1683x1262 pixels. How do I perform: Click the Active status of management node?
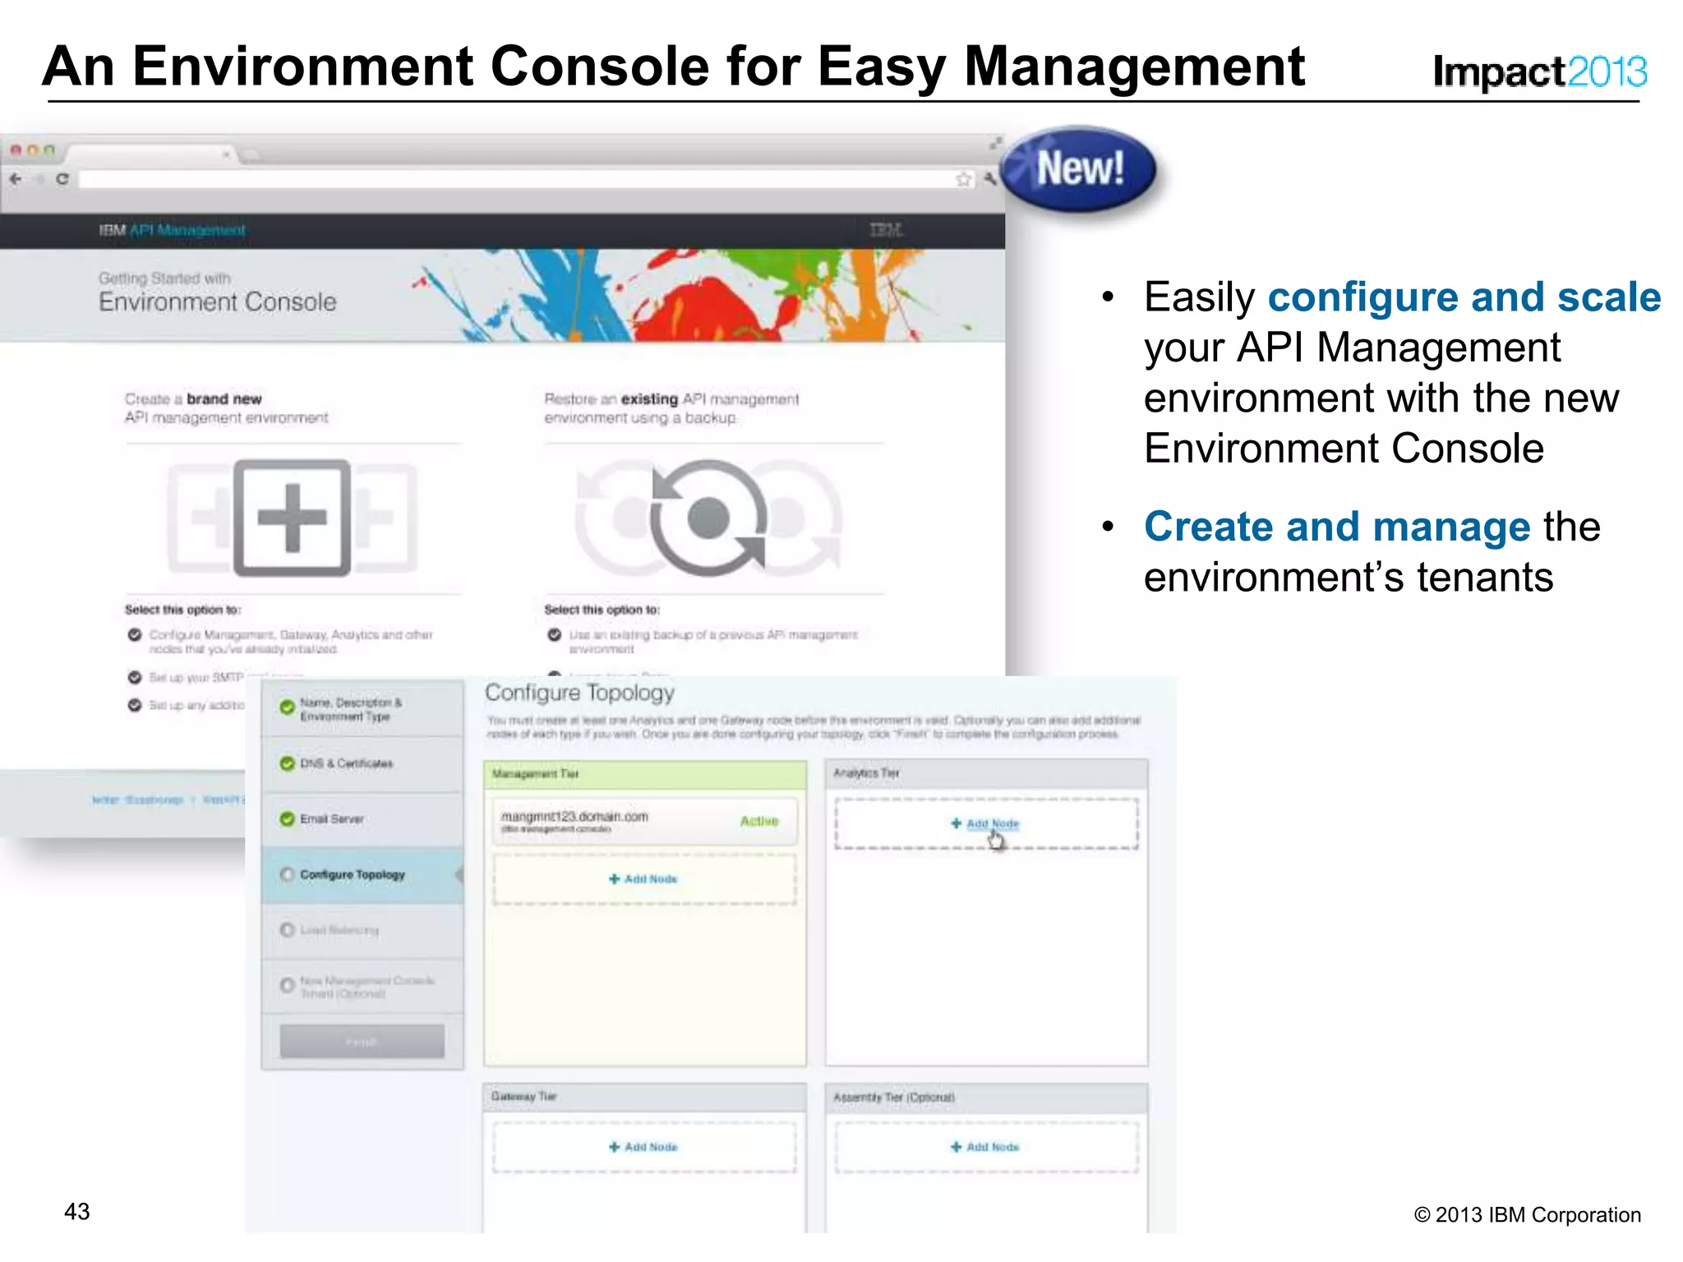(759, 821)
